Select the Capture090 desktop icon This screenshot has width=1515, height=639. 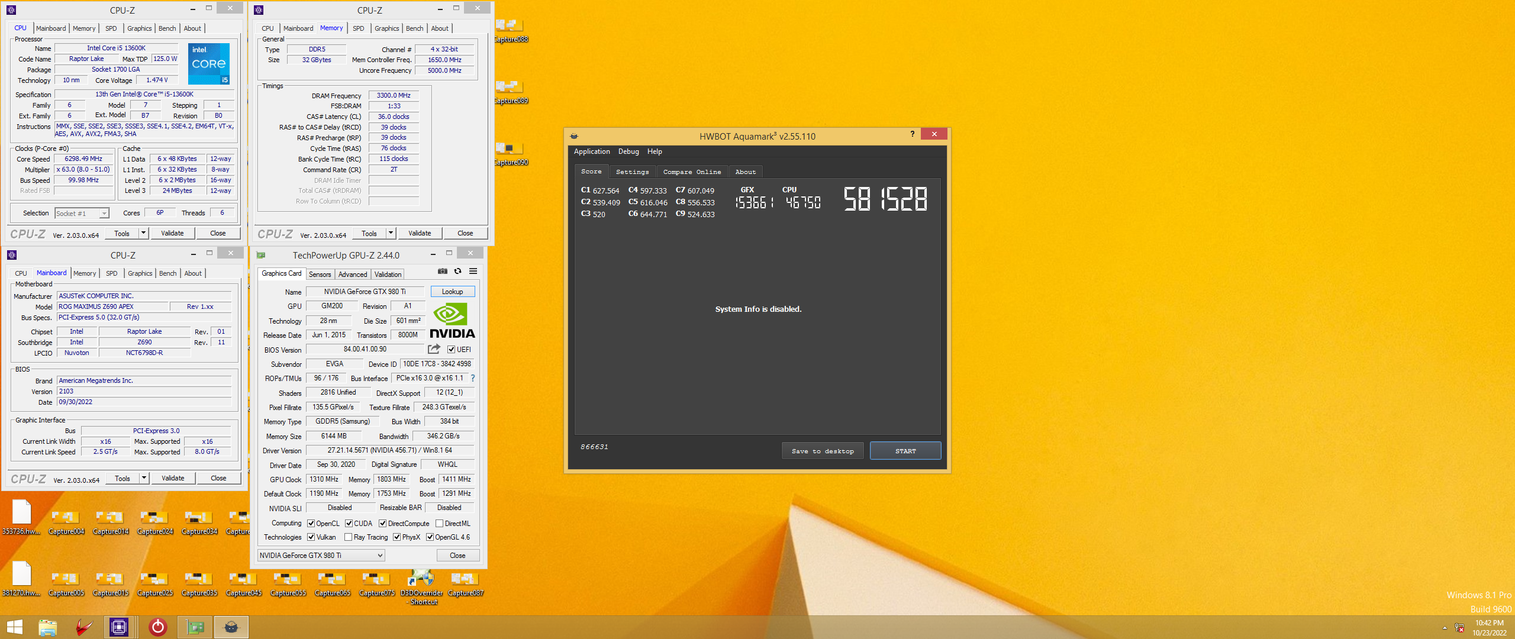510,154
